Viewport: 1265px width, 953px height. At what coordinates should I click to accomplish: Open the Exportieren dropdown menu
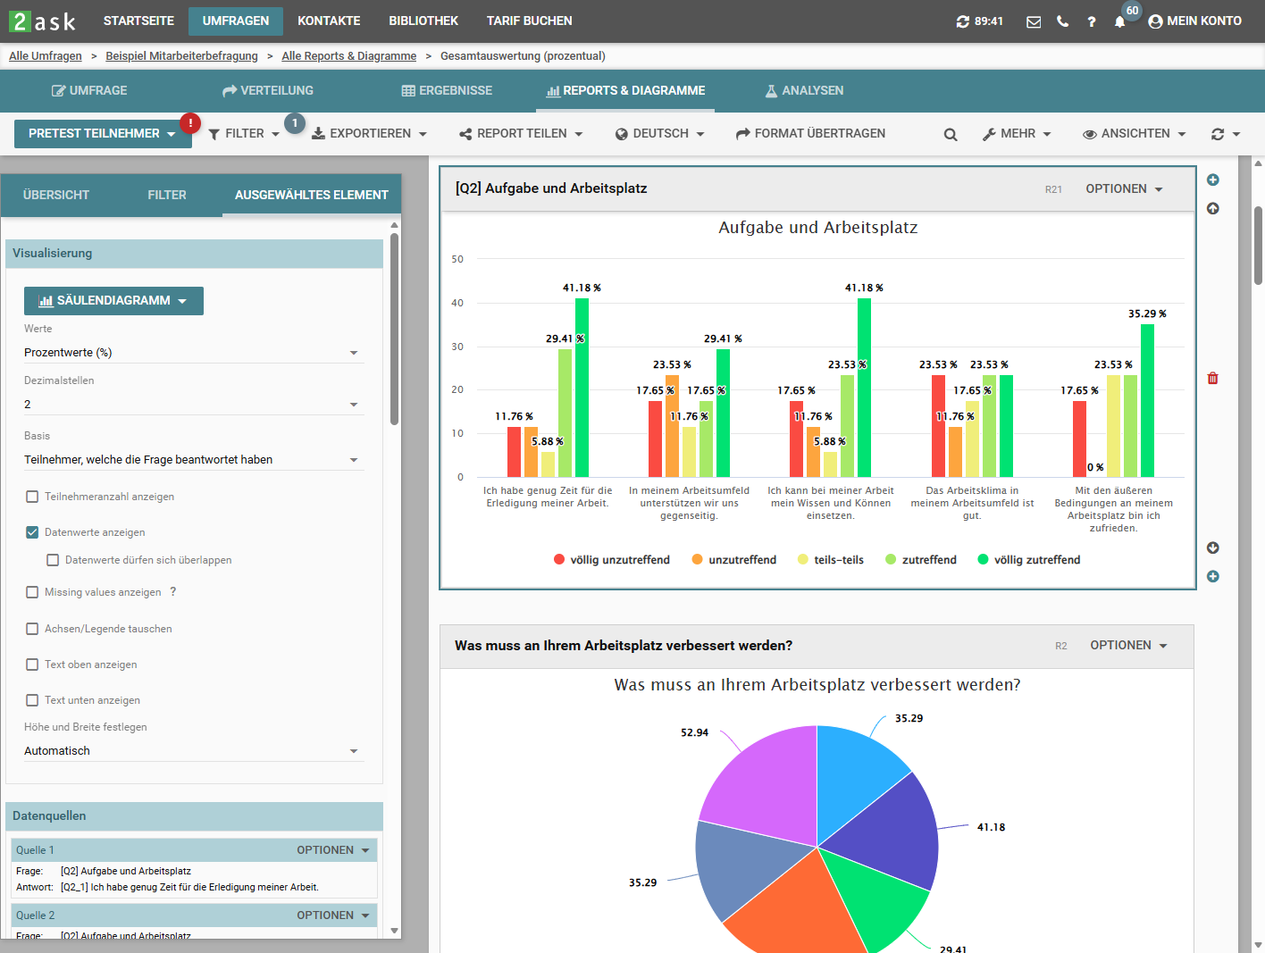click(369, 134)
